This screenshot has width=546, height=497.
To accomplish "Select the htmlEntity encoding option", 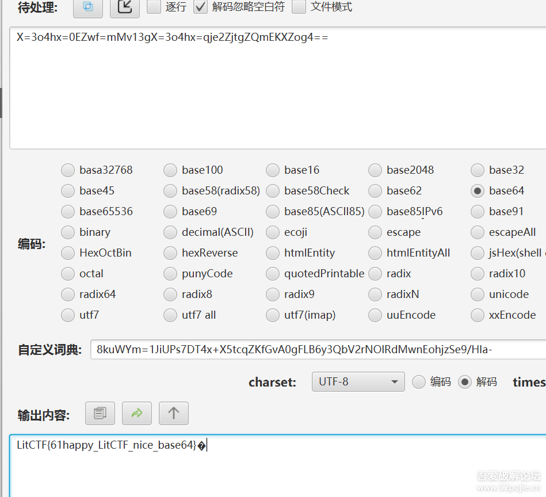I will [273, 253].
